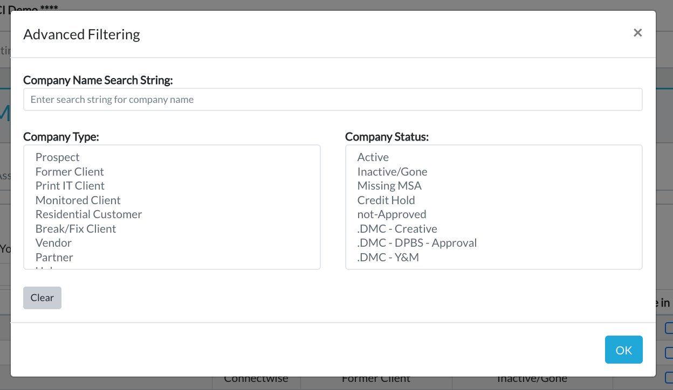Screen dimensions: 673x390
Task: Choose Print IT Client type option
Action: point(70,186)
